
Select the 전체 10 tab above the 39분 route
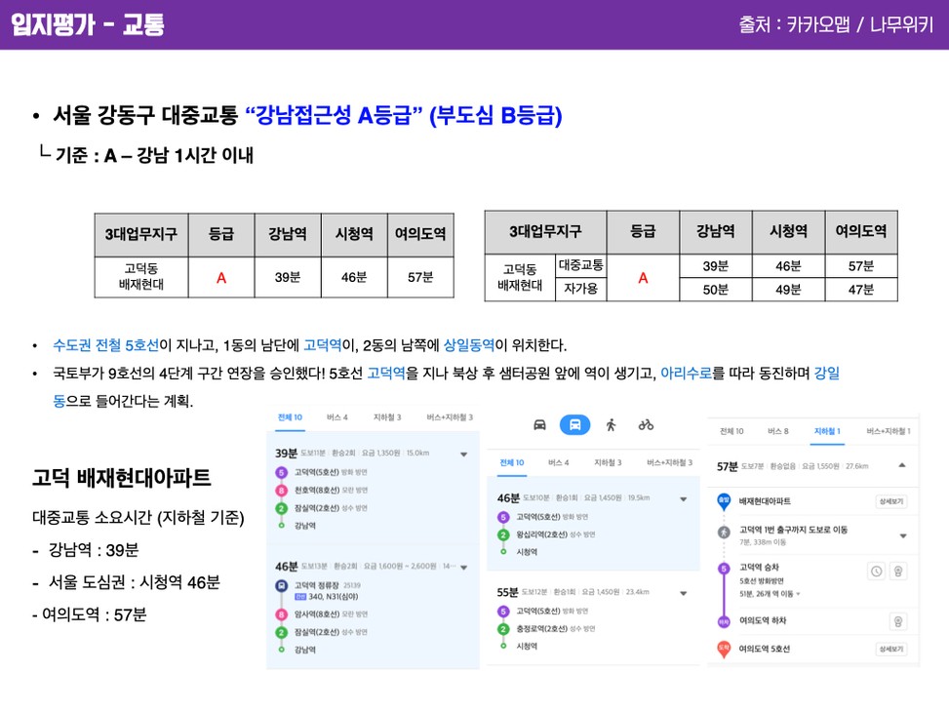tap(290, 417)
